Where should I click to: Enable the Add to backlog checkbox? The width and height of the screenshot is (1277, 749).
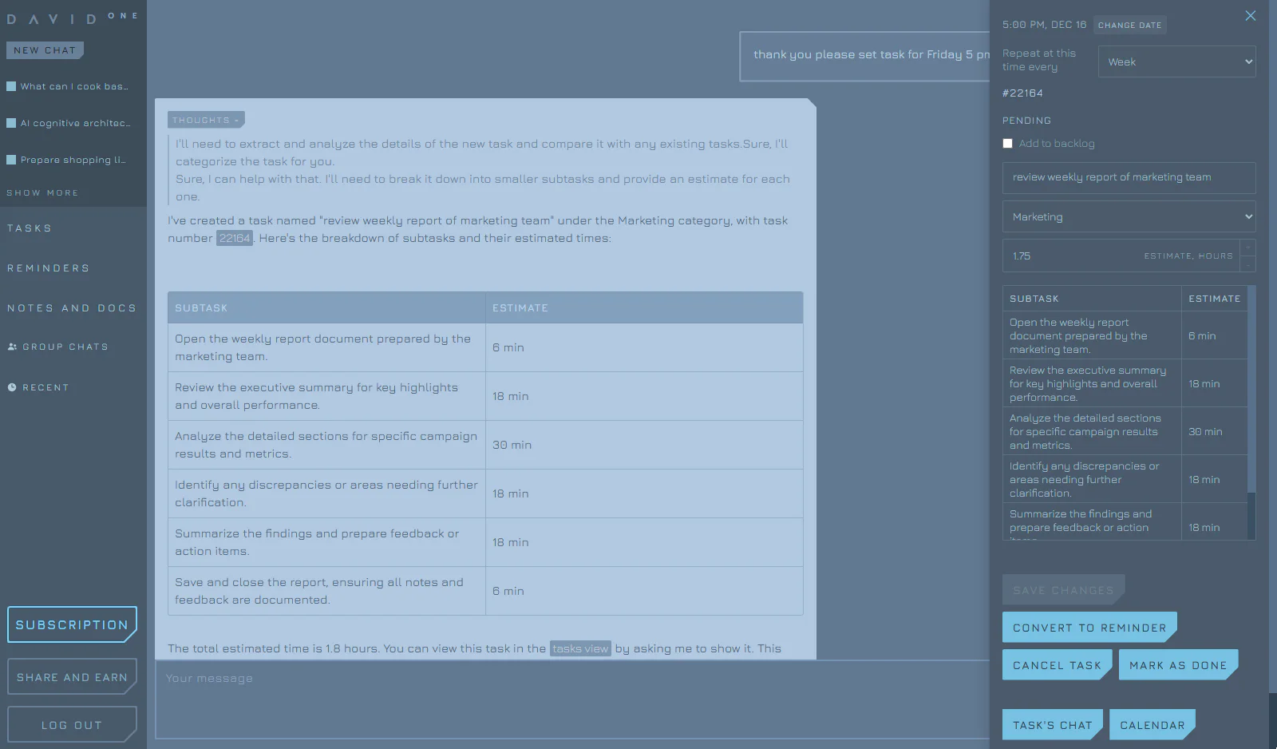click(x=1007, y=143)
